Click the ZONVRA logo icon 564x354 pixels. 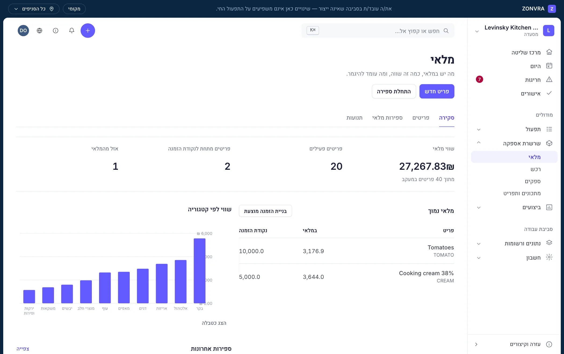pyautogui.click(x=552, y=9)
